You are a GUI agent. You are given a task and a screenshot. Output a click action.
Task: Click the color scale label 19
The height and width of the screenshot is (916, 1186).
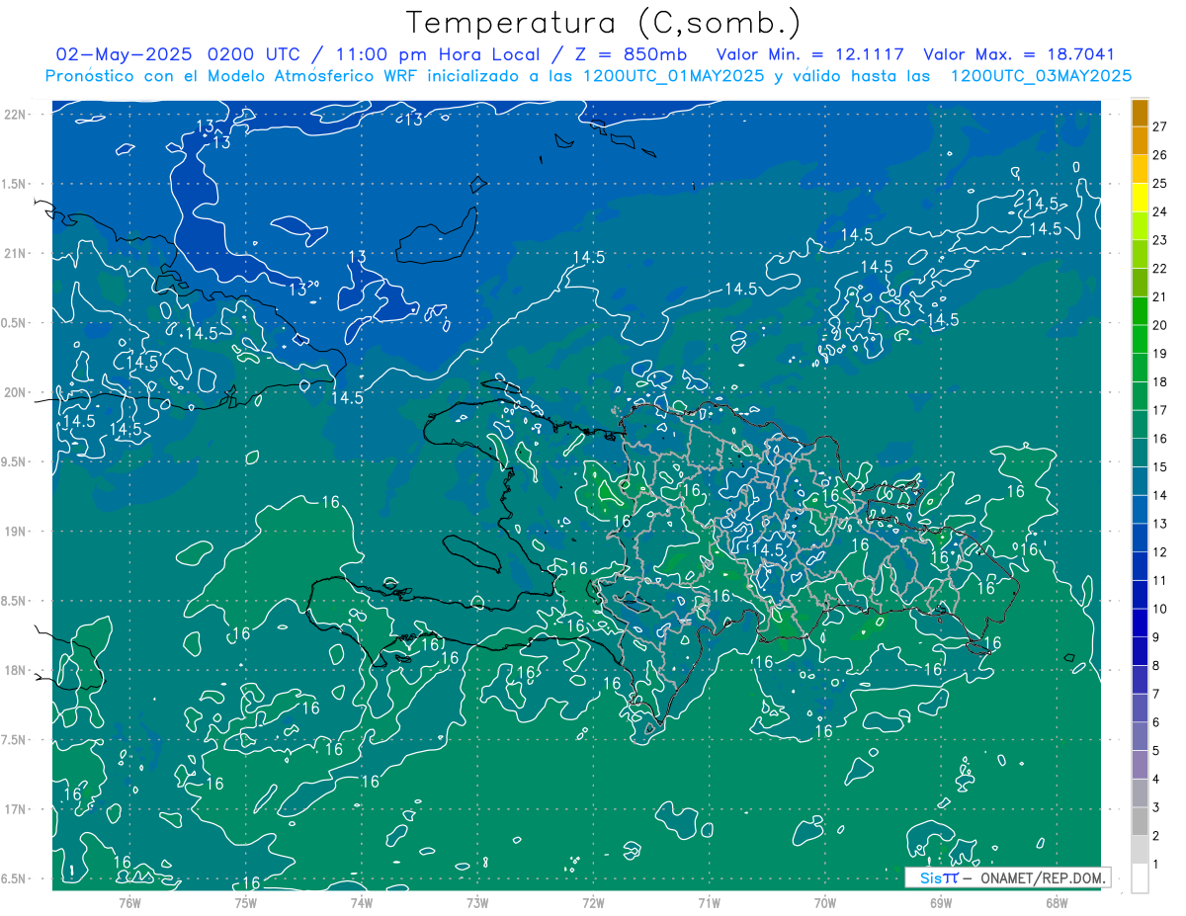click(1159, 353)
